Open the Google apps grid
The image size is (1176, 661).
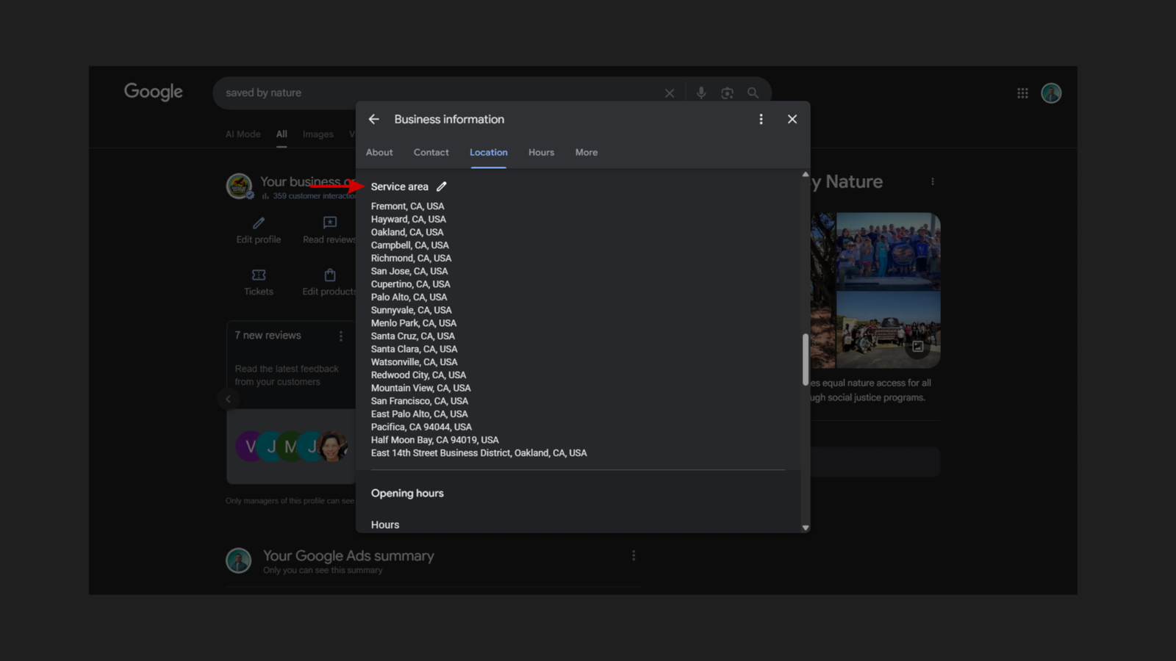[1022, 93]
